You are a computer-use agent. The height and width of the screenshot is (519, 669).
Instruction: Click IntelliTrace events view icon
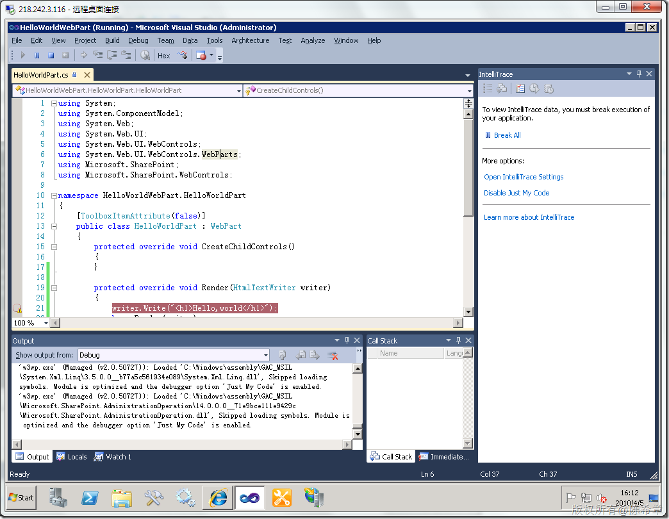tap(488, 88)
